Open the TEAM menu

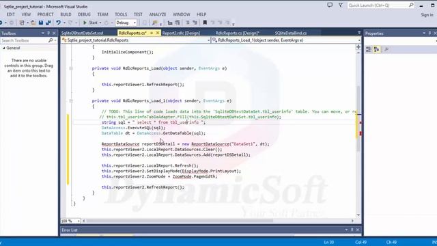coord(102,14)
